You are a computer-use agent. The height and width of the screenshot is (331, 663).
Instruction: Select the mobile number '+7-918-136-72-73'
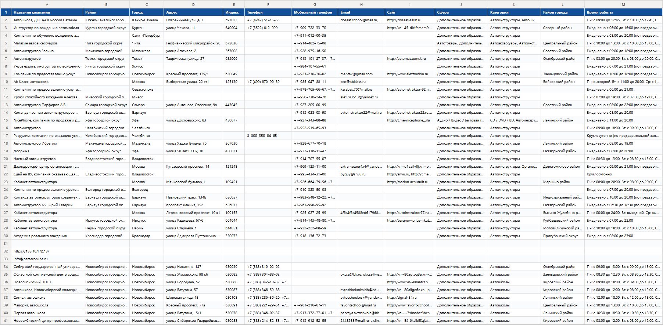tap(315, 236)
